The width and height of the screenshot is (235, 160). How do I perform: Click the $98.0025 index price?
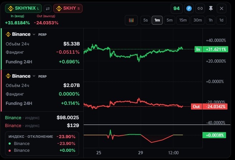point(68,117)
